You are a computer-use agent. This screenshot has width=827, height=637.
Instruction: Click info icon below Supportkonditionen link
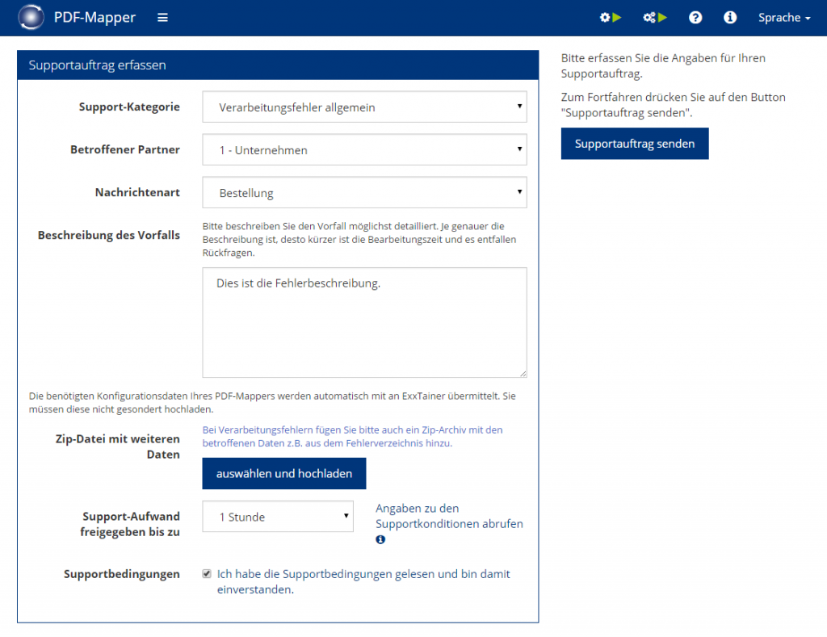point(380,539)
